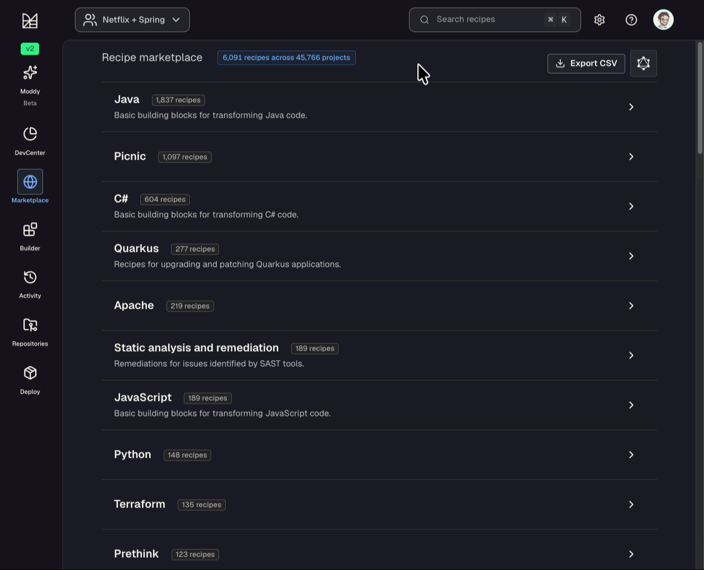Expand the Apache category chevron

[631, 305]
